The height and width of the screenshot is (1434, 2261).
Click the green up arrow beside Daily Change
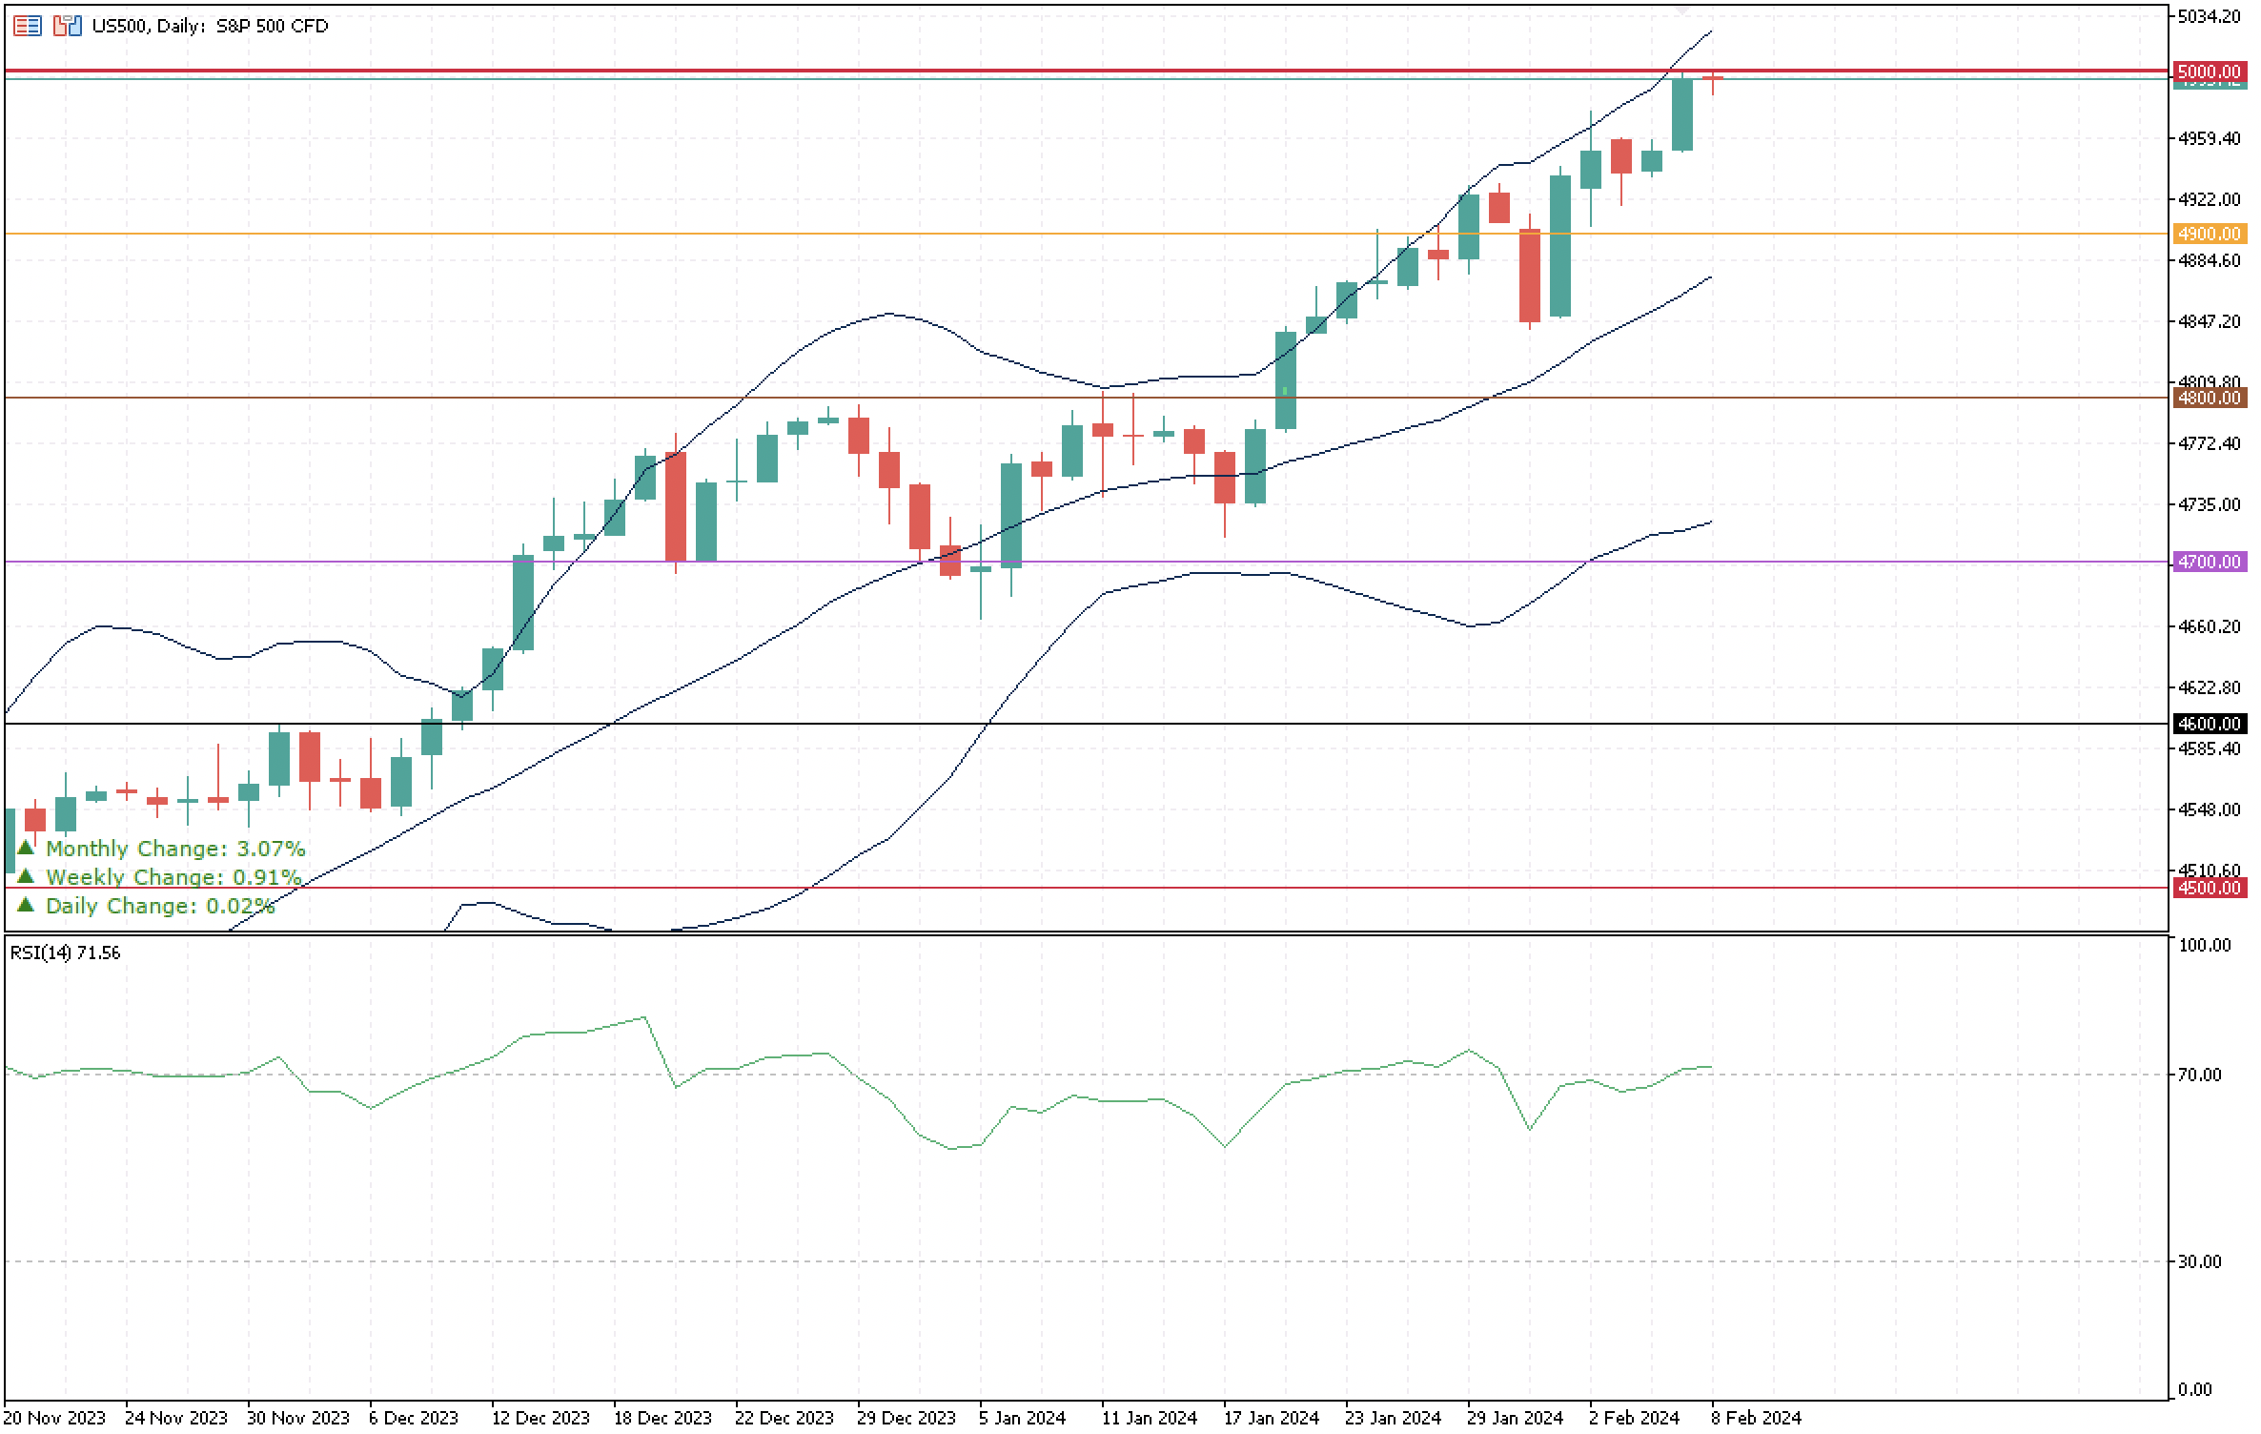27,904
